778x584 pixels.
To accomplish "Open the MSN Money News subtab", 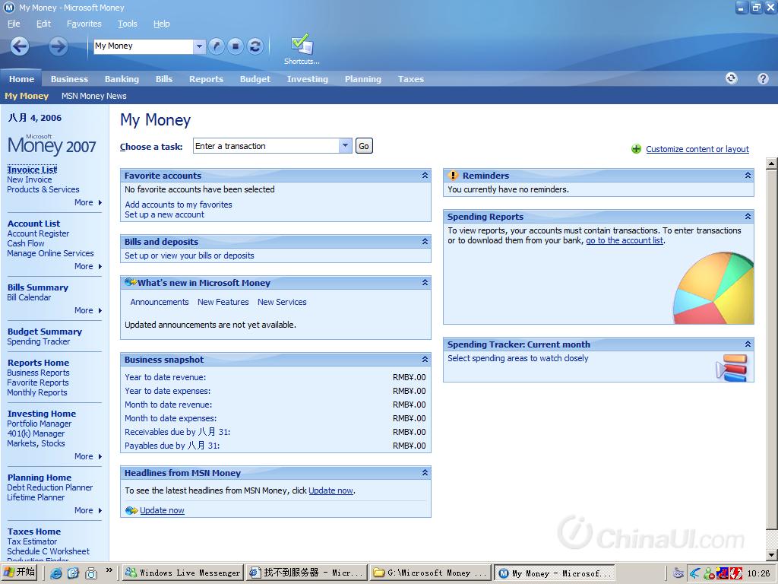I will [x=93, y=96].
